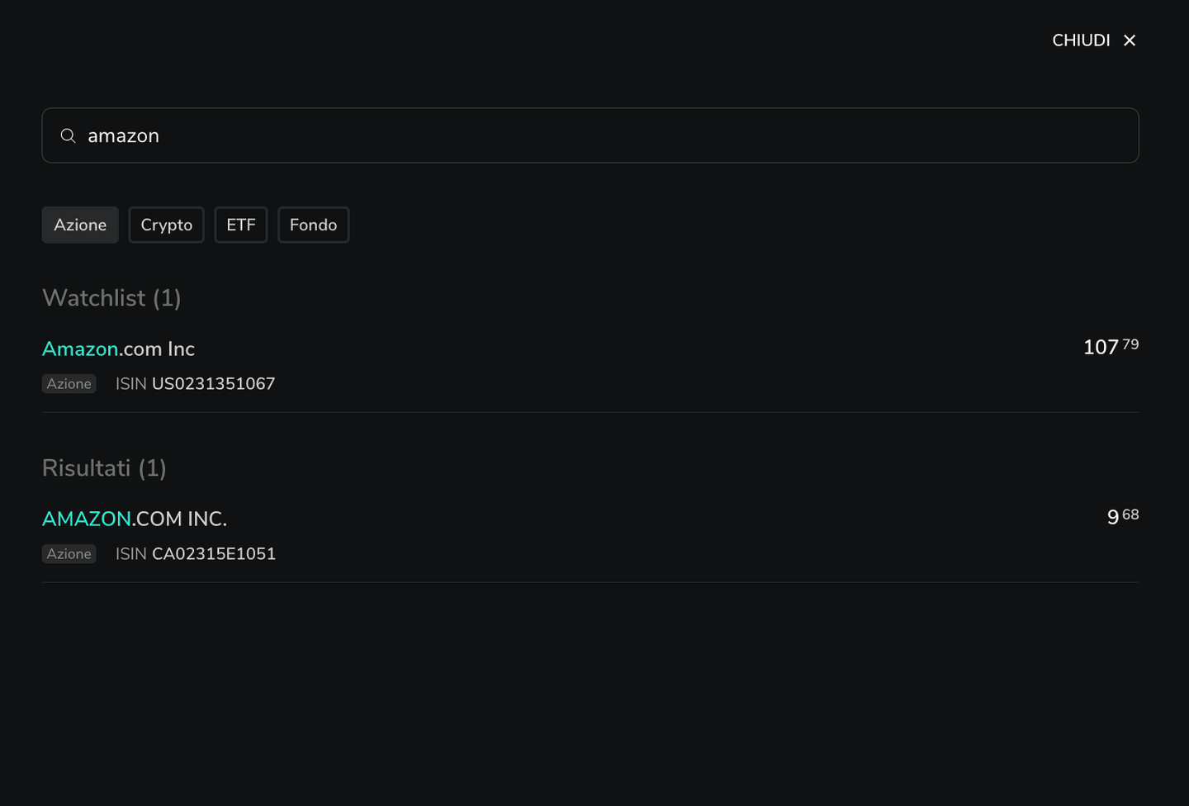
Task: Enable the ETF filter chip
Action: 241,225
